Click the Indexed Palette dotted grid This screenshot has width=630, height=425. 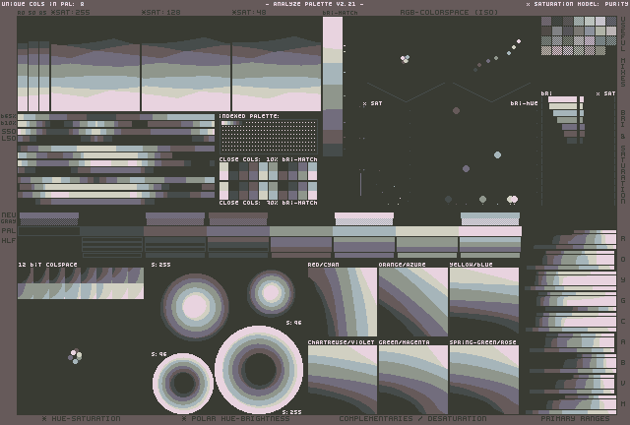269,137
